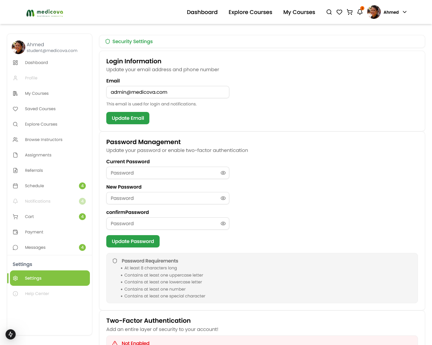
Task: Click the student@medicova.com email text
Action: [52, 51]
